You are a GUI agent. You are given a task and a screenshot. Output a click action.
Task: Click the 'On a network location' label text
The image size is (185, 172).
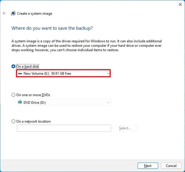coord(34,121)
